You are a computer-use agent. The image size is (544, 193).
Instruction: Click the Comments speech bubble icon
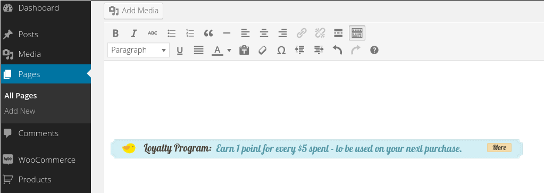point(7,133)
